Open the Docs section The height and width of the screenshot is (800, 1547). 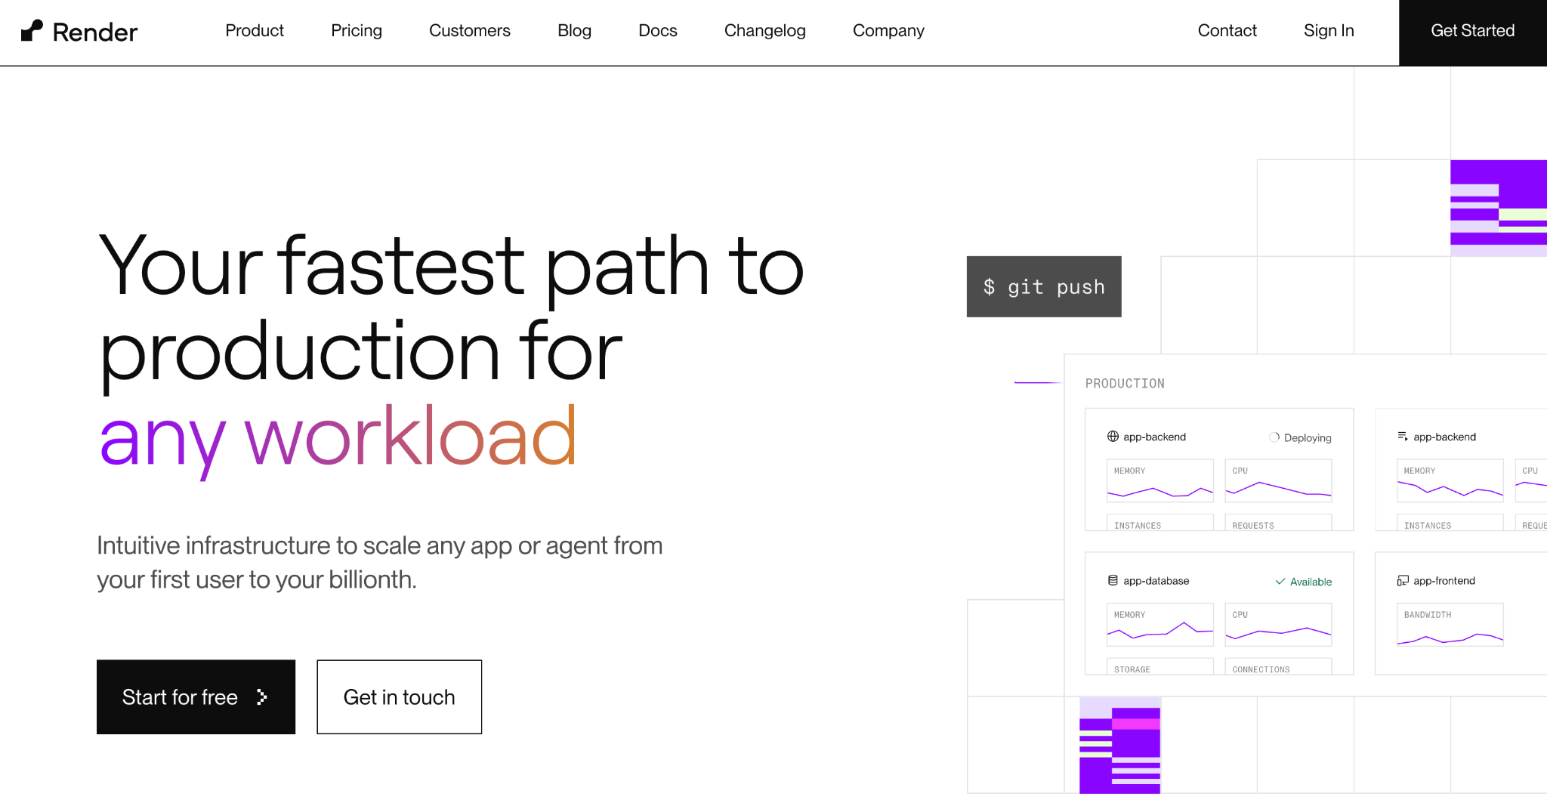click(657, 31)
